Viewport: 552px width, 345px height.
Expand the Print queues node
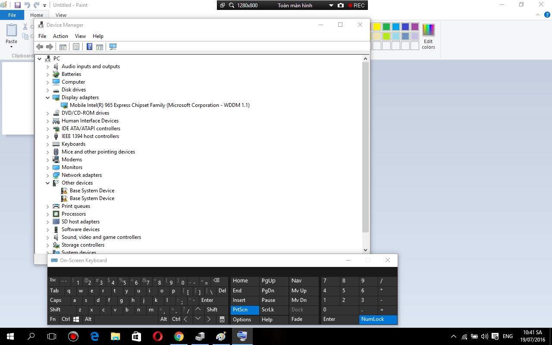click(48, 206)
